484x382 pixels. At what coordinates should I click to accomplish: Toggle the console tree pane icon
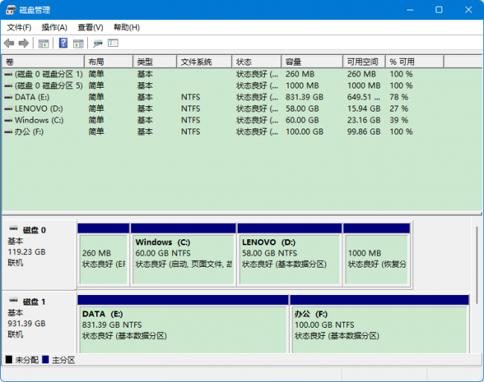click(x=43, y=43)
